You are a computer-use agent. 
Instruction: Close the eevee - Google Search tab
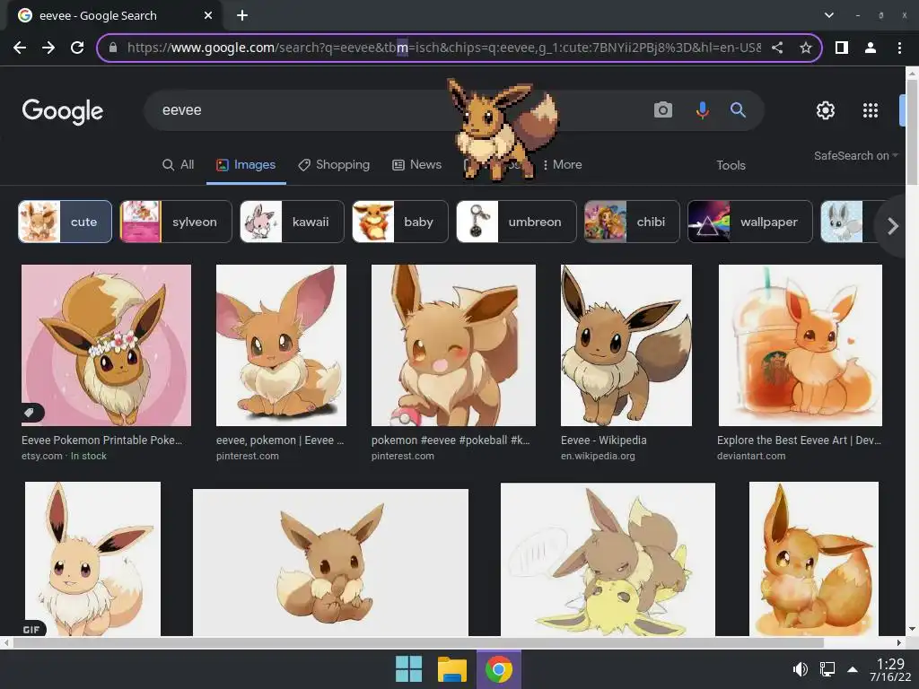pyautogui.click(x=208, y=16)
